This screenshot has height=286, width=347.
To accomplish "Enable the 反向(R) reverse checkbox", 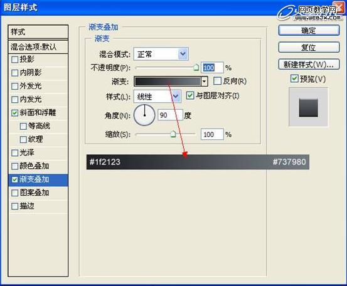I will click(217, 81).
